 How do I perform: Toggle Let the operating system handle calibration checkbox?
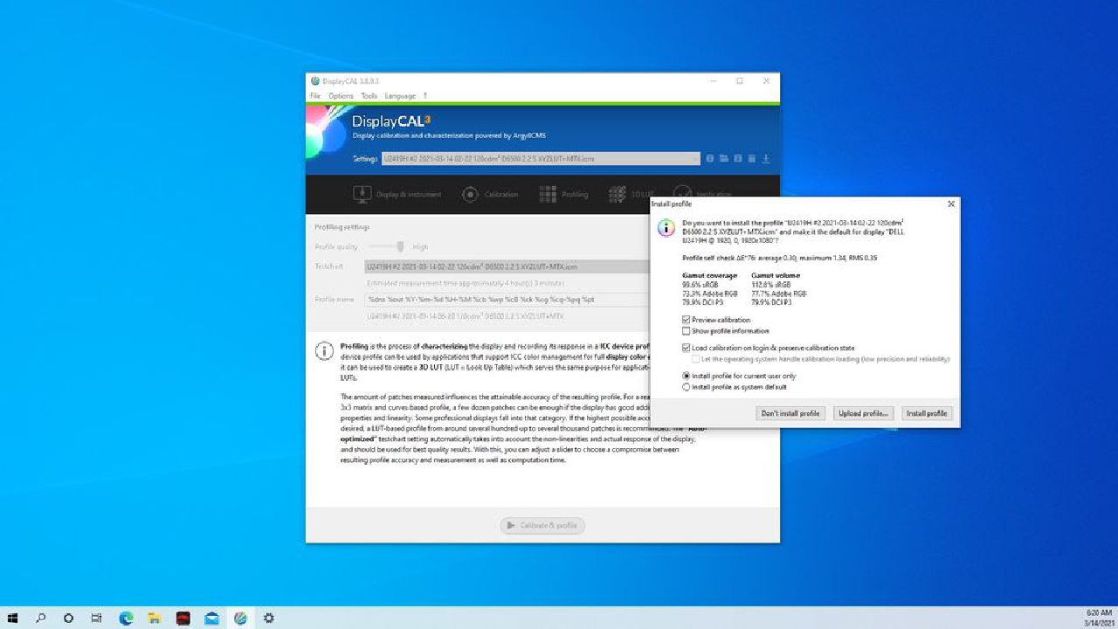pyautogui.click(x=696, y=359)
